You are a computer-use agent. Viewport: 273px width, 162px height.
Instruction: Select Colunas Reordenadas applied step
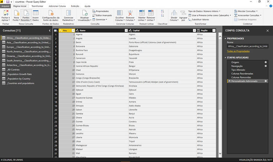click(248, 73)
